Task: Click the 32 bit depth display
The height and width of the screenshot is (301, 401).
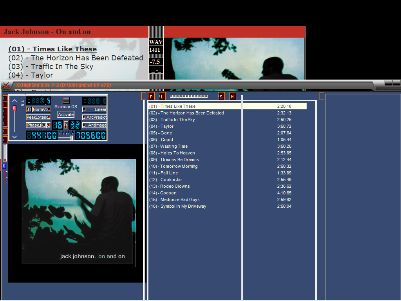Action: (75, 125)
